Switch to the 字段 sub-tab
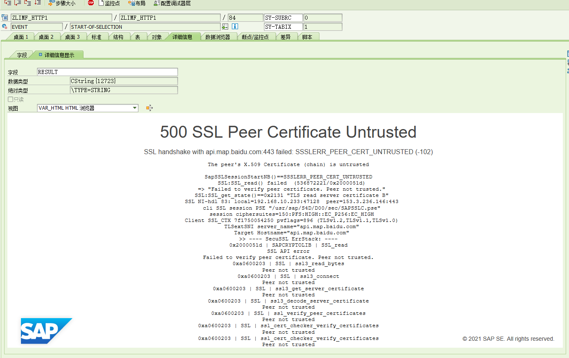This screenshot has width=569, height=358. (x=22, y=55)
